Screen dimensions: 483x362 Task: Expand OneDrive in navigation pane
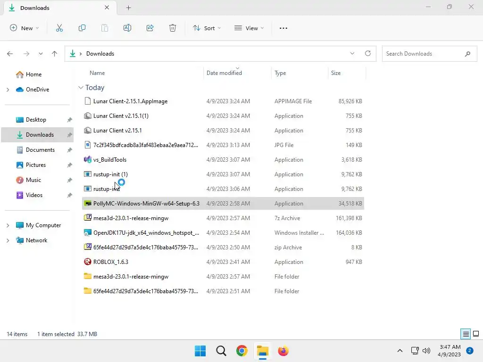click(x=8, y=90)
